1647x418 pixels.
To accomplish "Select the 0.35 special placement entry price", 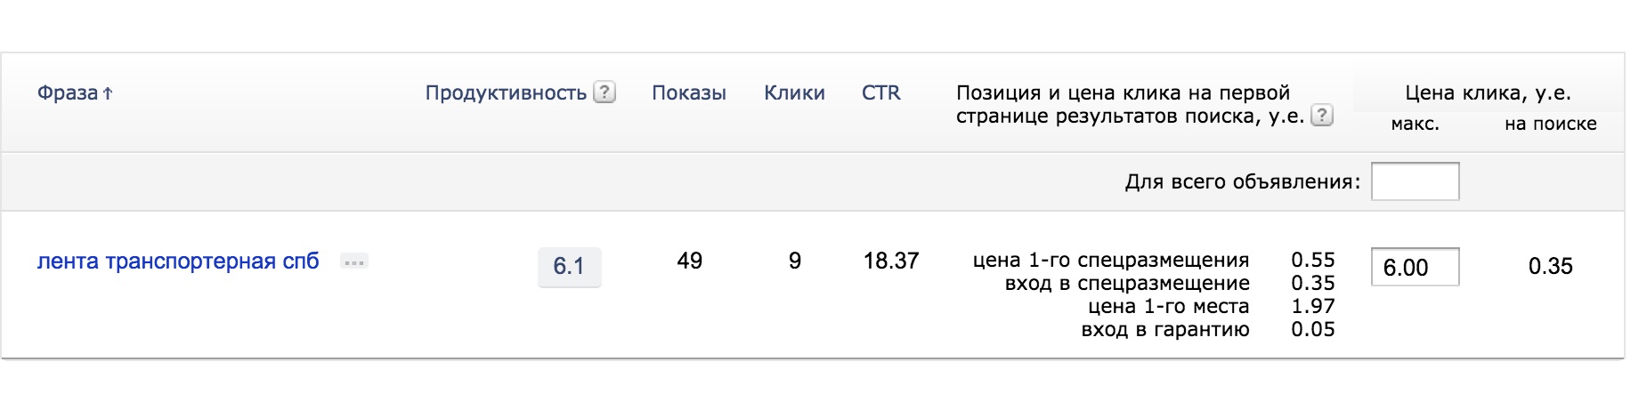I will coord(1312,283).
